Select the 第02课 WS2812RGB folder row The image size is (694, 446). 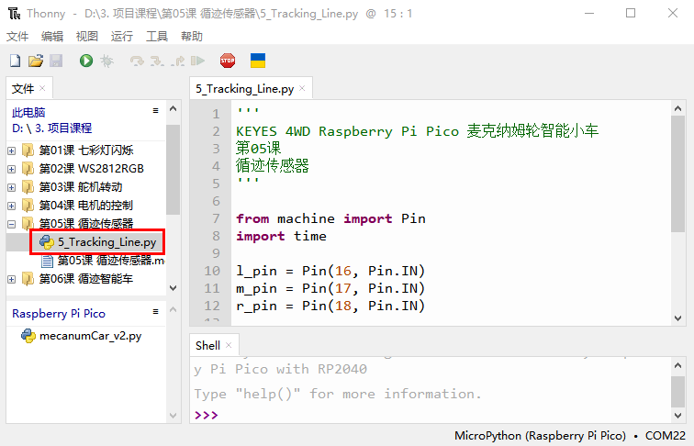86,169
